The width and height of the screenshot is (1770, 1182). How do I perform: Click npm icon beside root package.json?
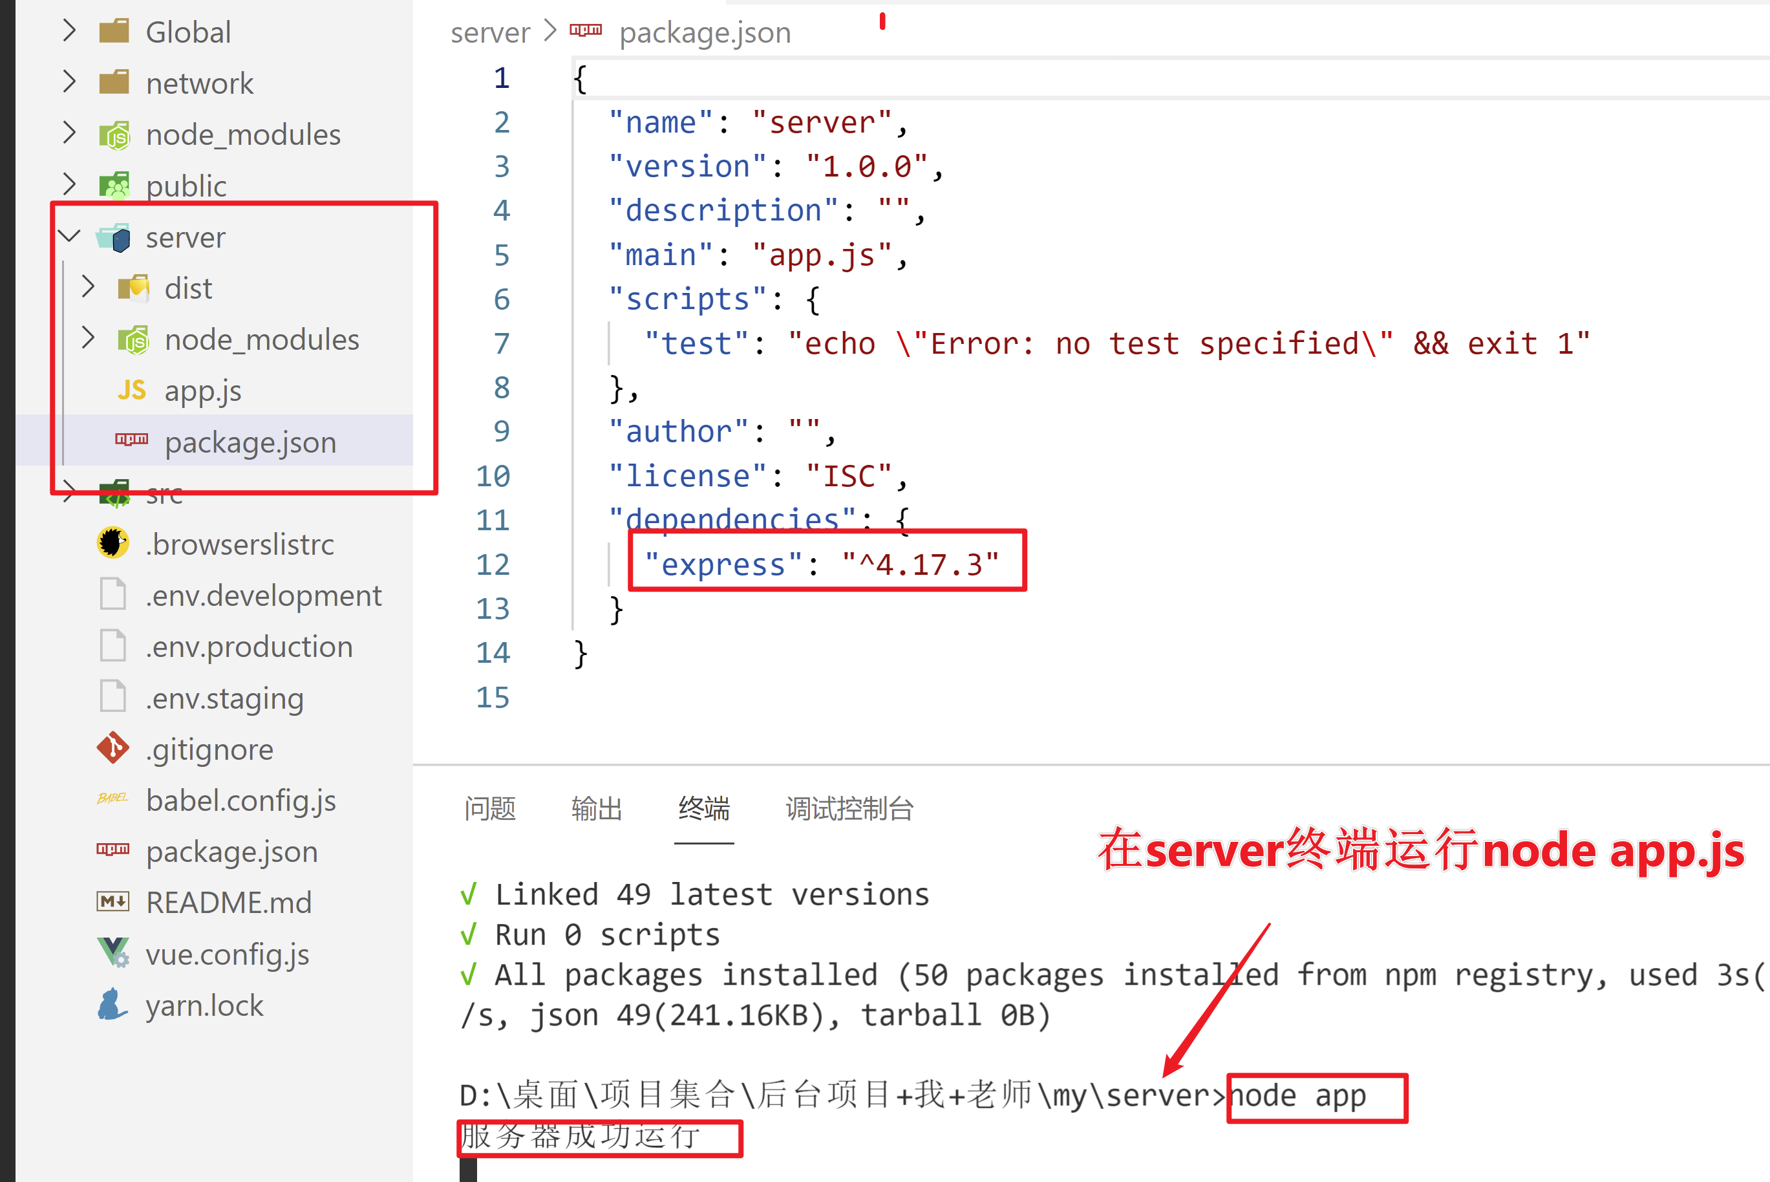pyautogui.click(x=113, y=850)
